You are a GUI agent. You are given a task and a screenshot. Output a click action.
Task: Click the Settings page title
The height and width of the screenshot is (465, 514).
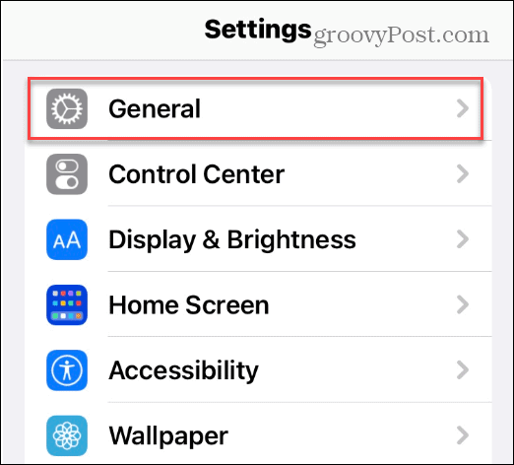(x=258, y=31)
